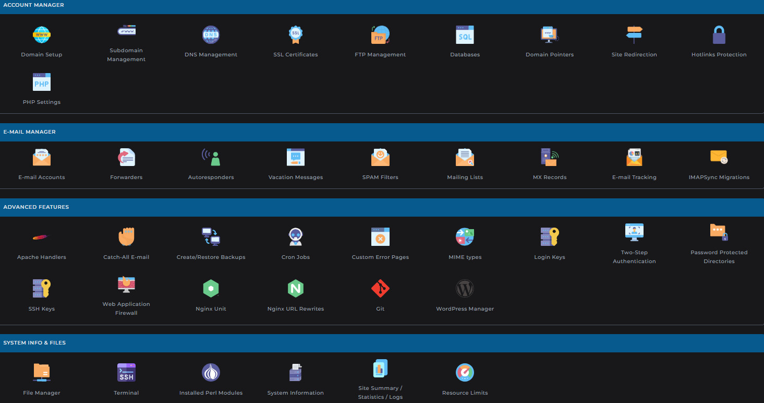Viewport: 764px width, 403px height.
Task: Click the "SPAM Filters" label text
Action: pos(380,177)
